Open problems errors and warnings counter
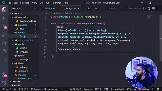The width and height of the screenshot is (162, 91). click(24, 89)
